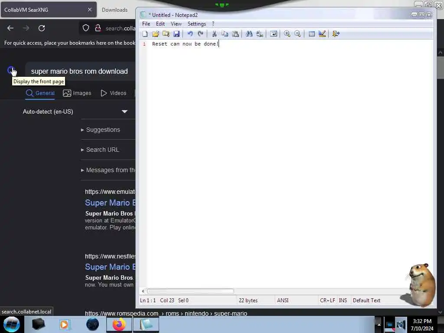Switch to Notepad2 from the taskbar

(x=146, y=324)
